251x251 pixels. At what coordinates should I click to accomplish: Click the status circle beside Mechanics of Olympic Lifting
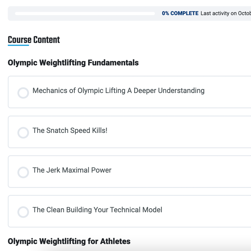click(x=23, y=93)
